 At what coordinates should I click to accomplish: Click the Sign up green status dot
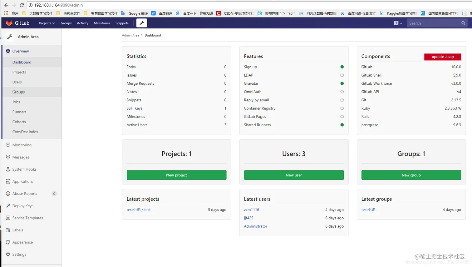point(342,67)
